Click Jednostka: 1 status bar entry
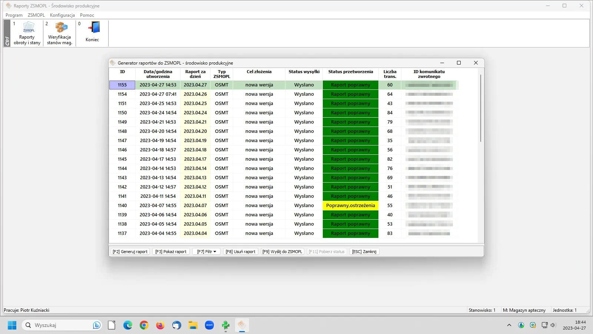This screenshot has height=334, width=593. pyautogui.click(x=564, y=310)
